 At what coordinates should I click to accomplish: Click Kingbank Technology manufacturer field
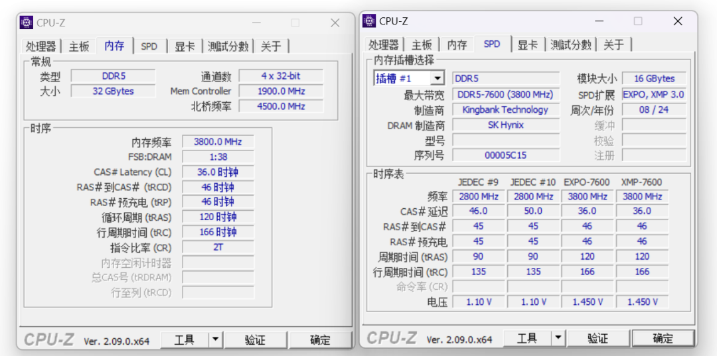pos(506,109)
